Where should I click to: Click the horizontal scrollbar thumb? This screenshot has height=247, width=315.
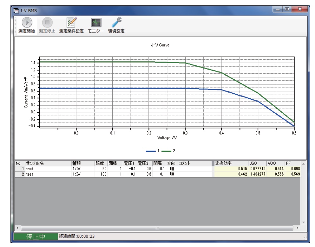point(157,228)
